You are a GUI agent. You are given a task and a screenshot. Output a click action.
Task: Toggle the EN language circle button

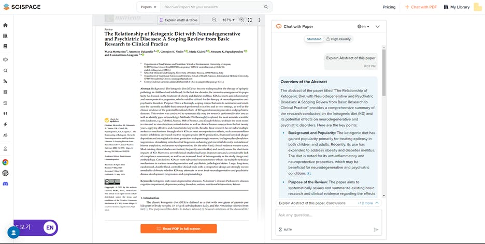50,227
